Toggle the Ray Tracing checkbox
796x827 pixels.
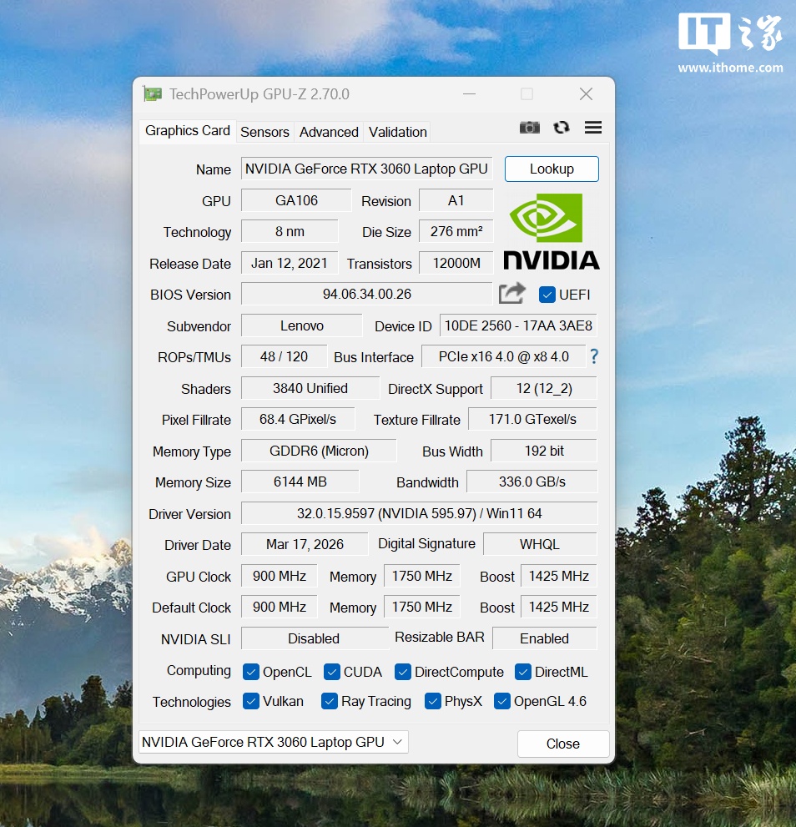330,702
